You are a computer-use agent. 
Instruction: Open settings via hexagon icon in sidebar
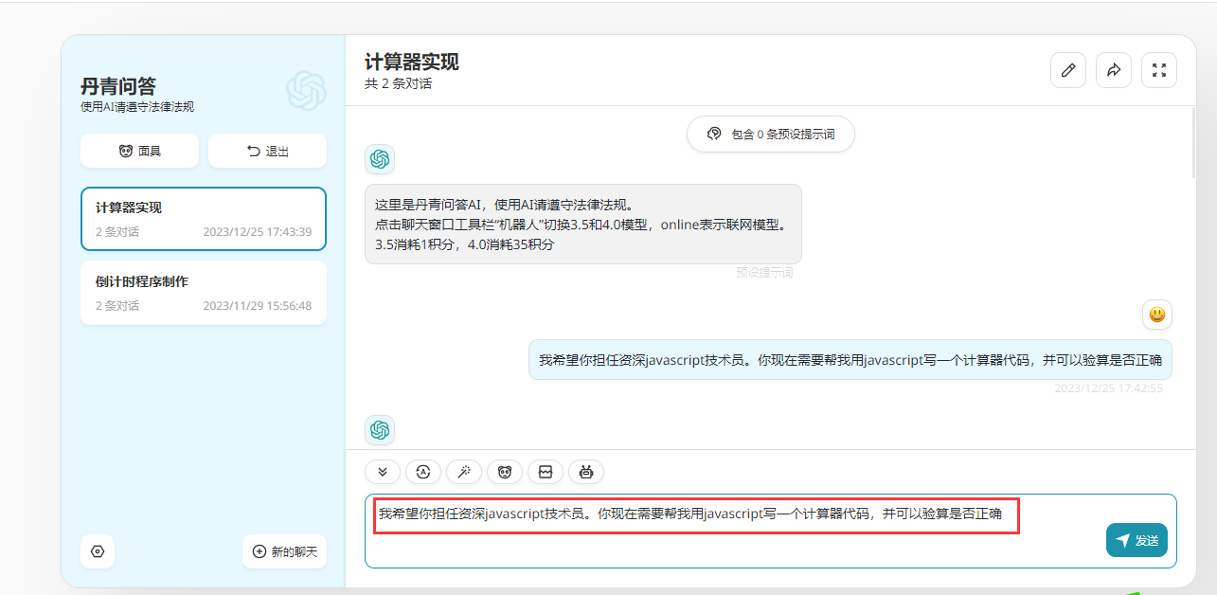point(98,551)
